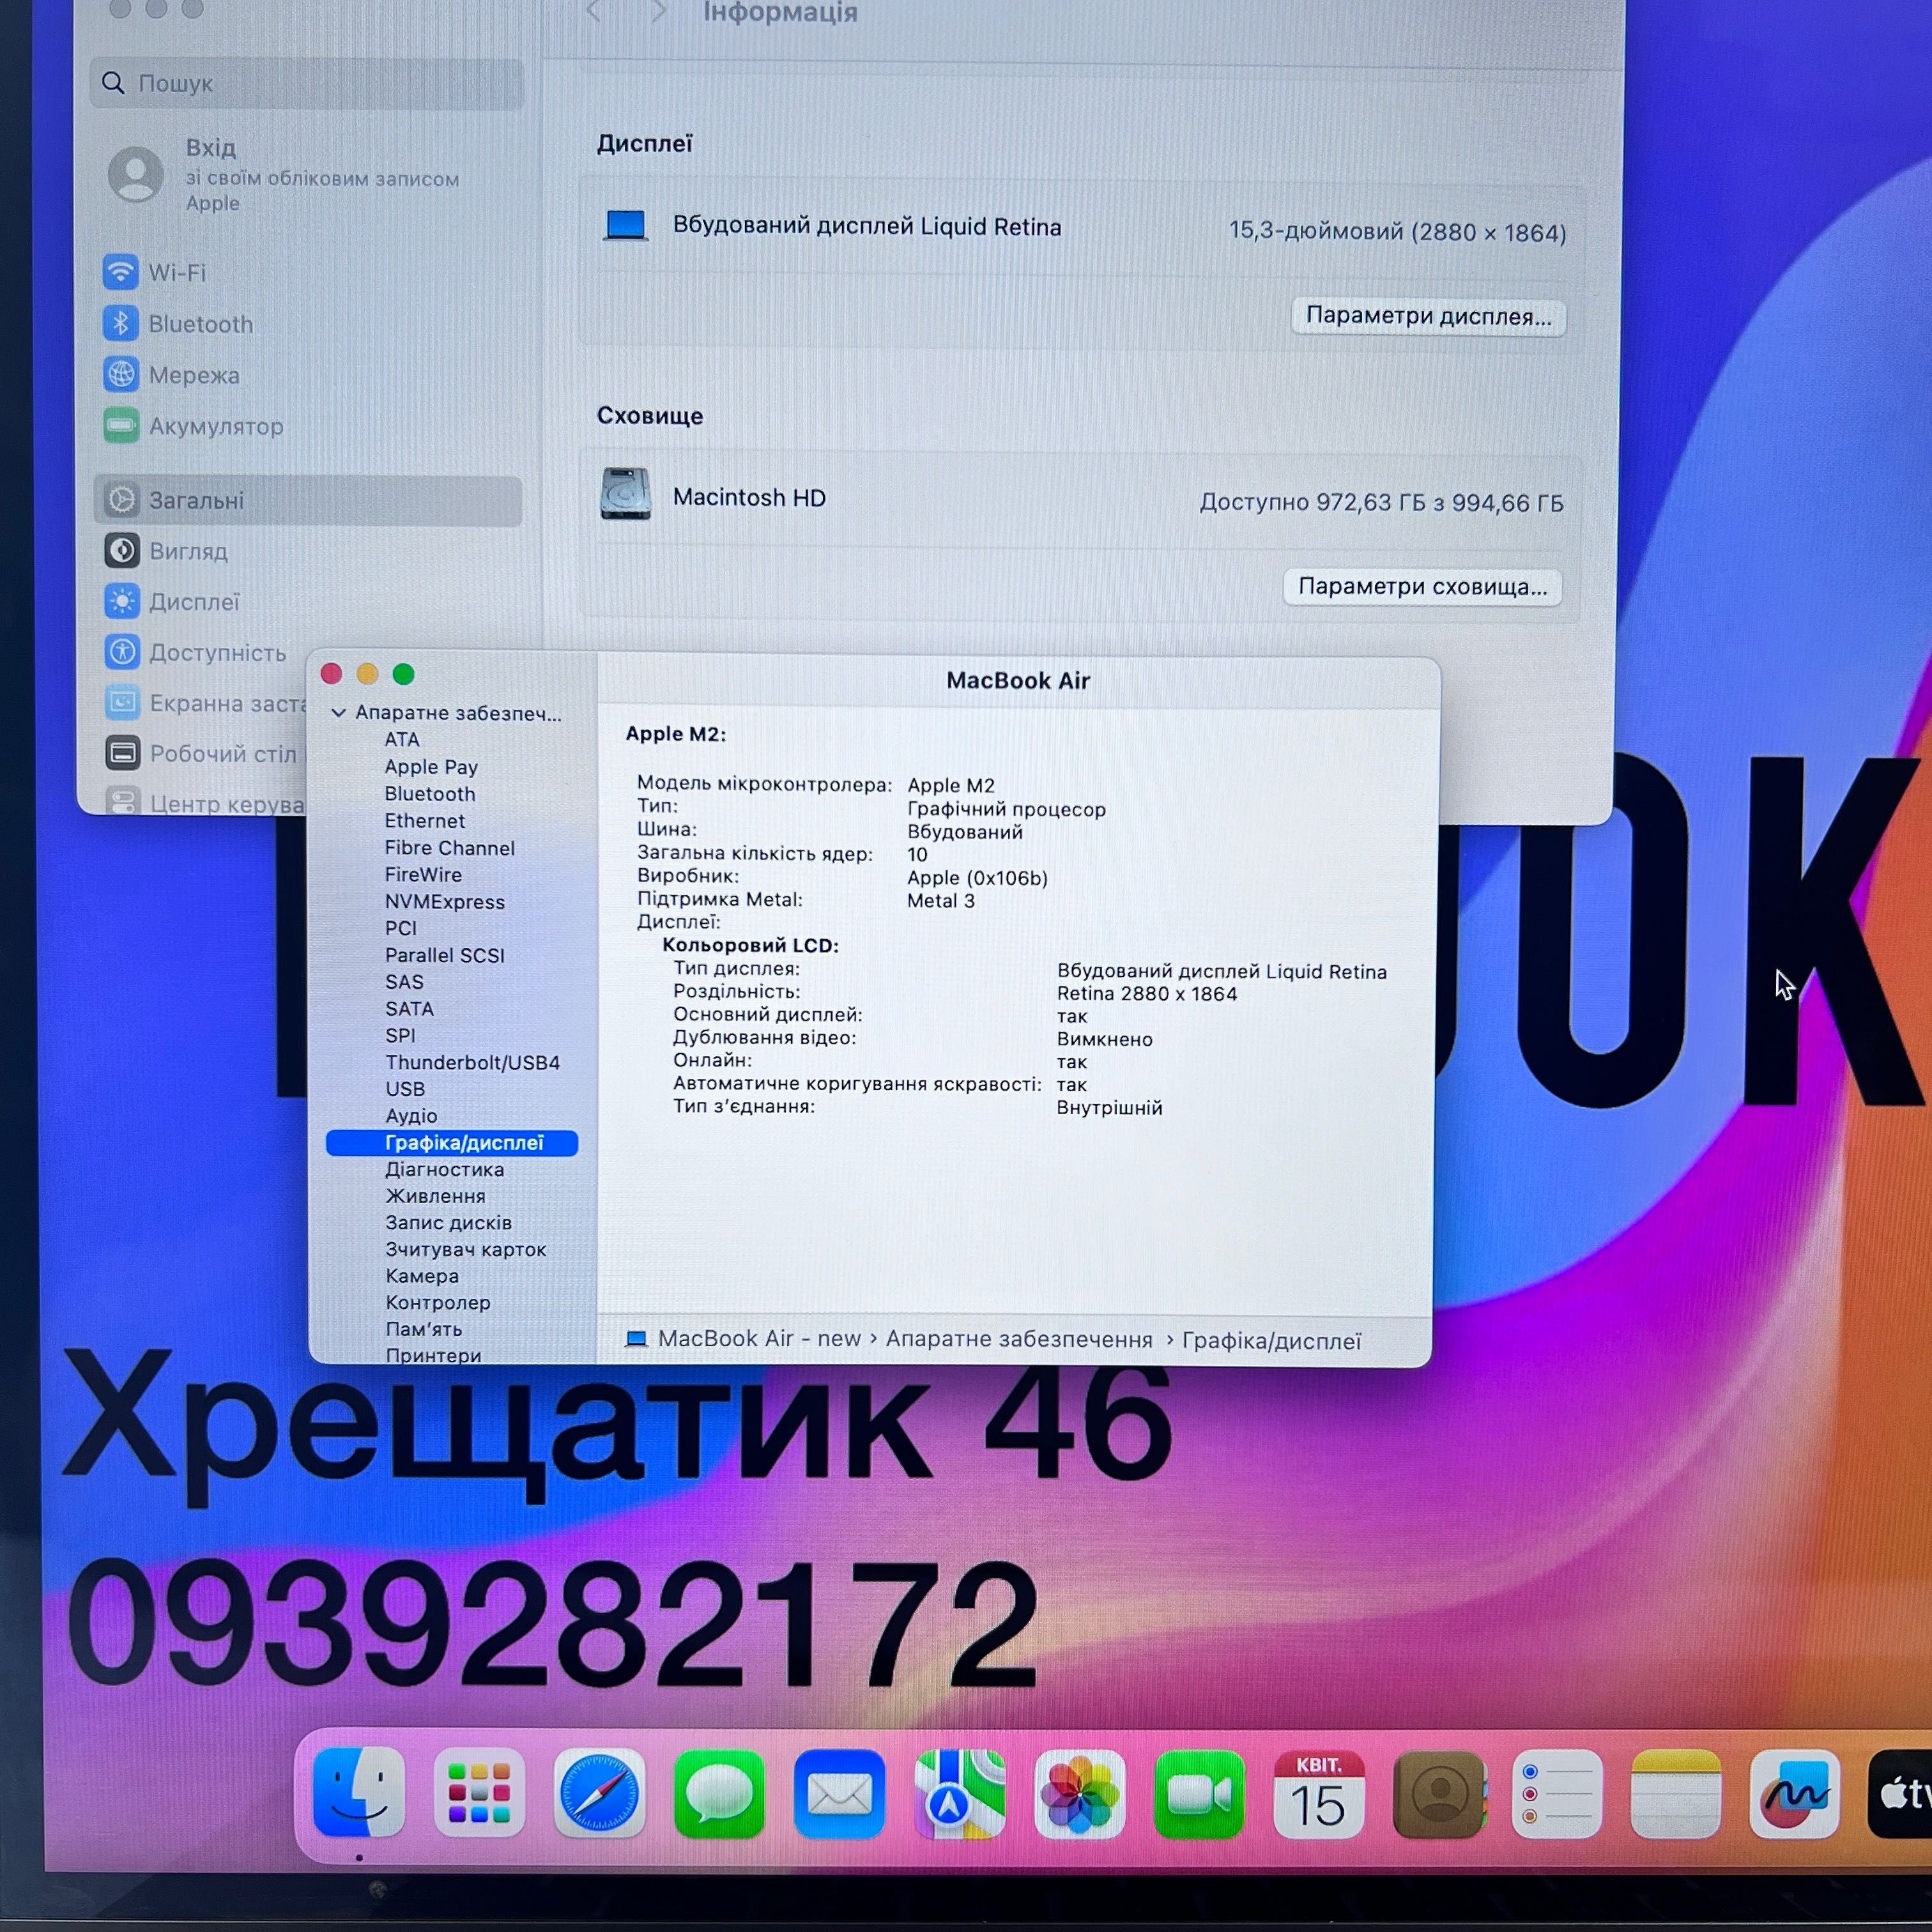This screenshot has height=1932, width=1932.
Task: Select Аудіо in hardware list
Action: click(411, 1116)
